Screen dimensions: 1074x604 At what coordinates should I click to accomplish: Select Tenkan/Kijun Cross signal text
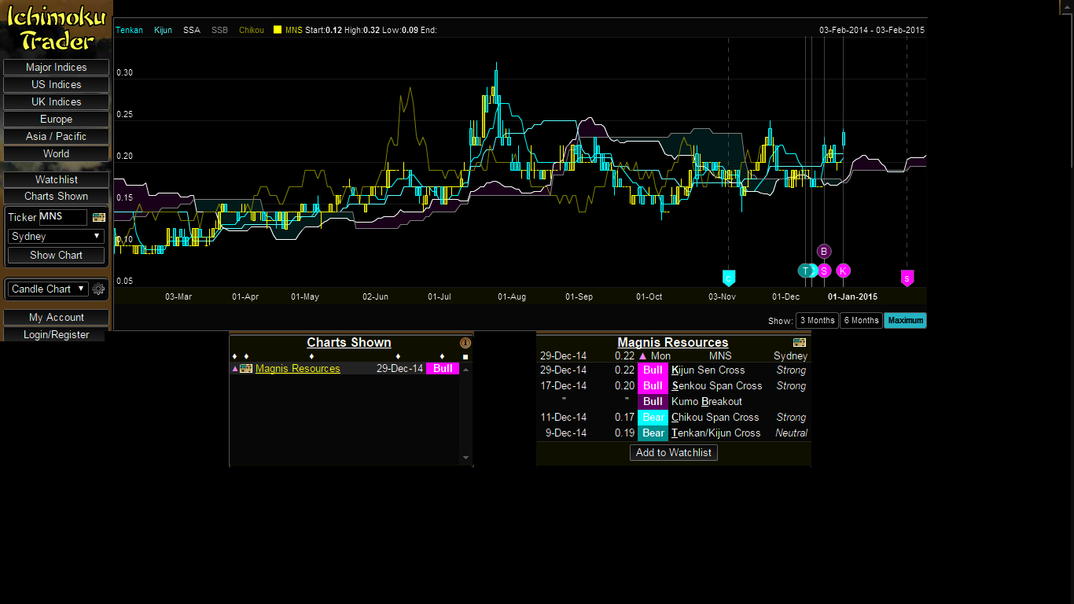(716, 433)
